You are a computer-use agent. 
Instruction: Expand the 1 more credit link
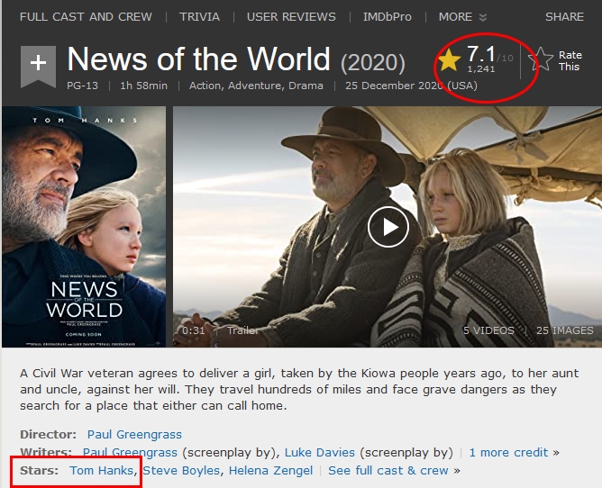[x=509, y=452]
